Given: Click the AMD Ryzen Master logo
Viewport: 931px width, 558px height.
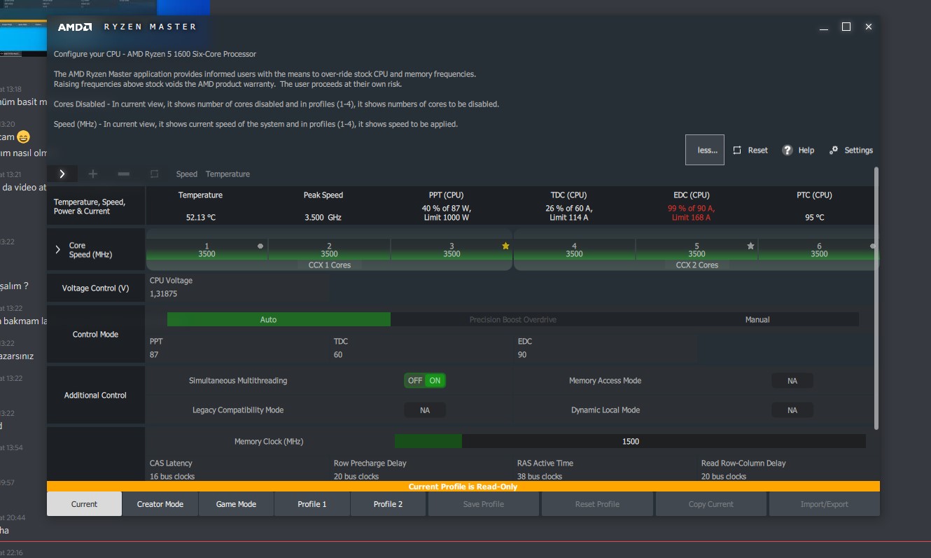Looking at the screenshot, I should point(127,27).
